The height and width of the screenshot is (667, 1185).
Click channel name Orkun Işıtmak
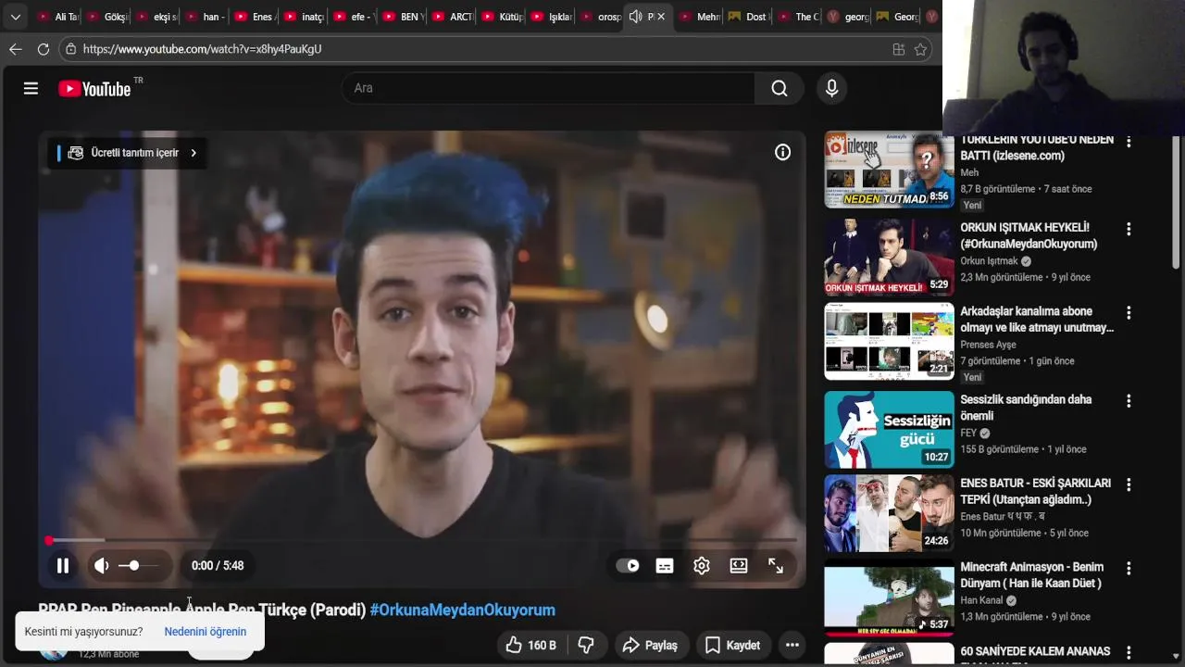989,261
